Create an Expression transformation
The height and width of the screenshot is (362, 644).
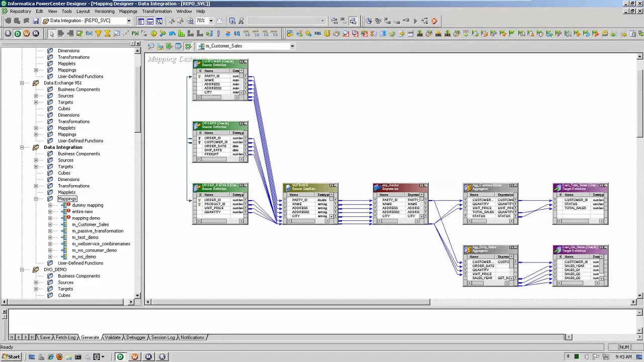point(89,33)
